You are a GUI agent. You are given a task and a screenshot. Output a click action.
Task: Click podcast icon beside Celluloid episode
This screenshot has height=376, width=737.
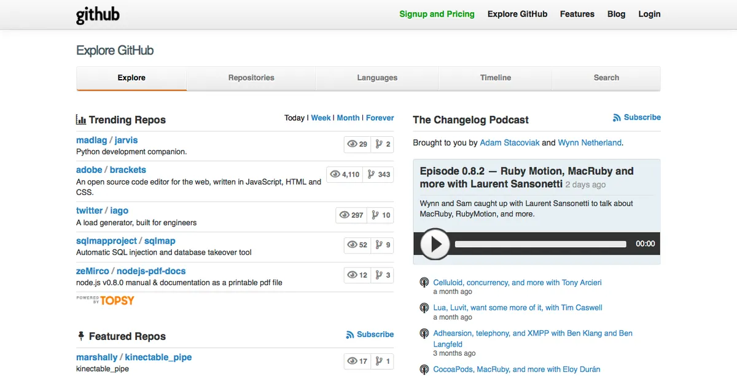coord(424,283)
